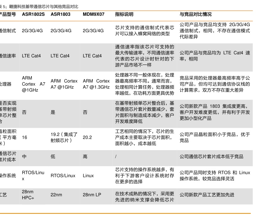
Task: Click the MDM9X07 column header
Action: coord(93,14)
